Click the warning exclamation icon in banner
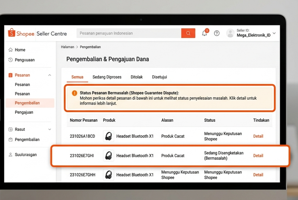The image size is (298, 200). (x=75, y=93)
